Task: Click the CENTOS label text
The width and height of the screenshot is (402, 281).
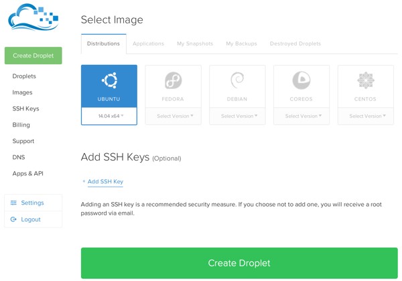Action: point(365,99)
